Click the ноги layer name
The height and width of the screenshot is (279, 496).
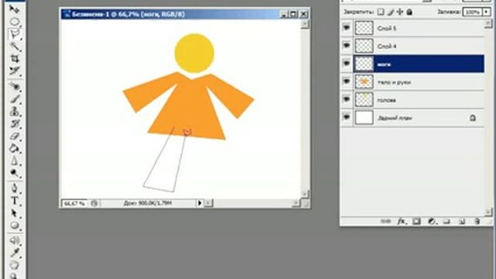[x=384, y=64]
